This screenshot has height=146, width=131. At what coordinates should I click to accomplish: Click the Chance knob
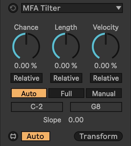[26, 46]
